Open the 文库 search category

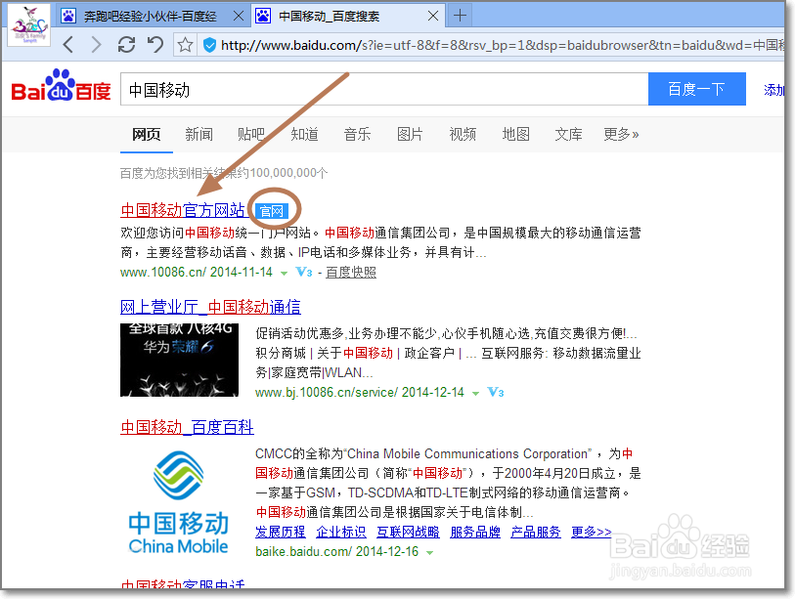568,134
